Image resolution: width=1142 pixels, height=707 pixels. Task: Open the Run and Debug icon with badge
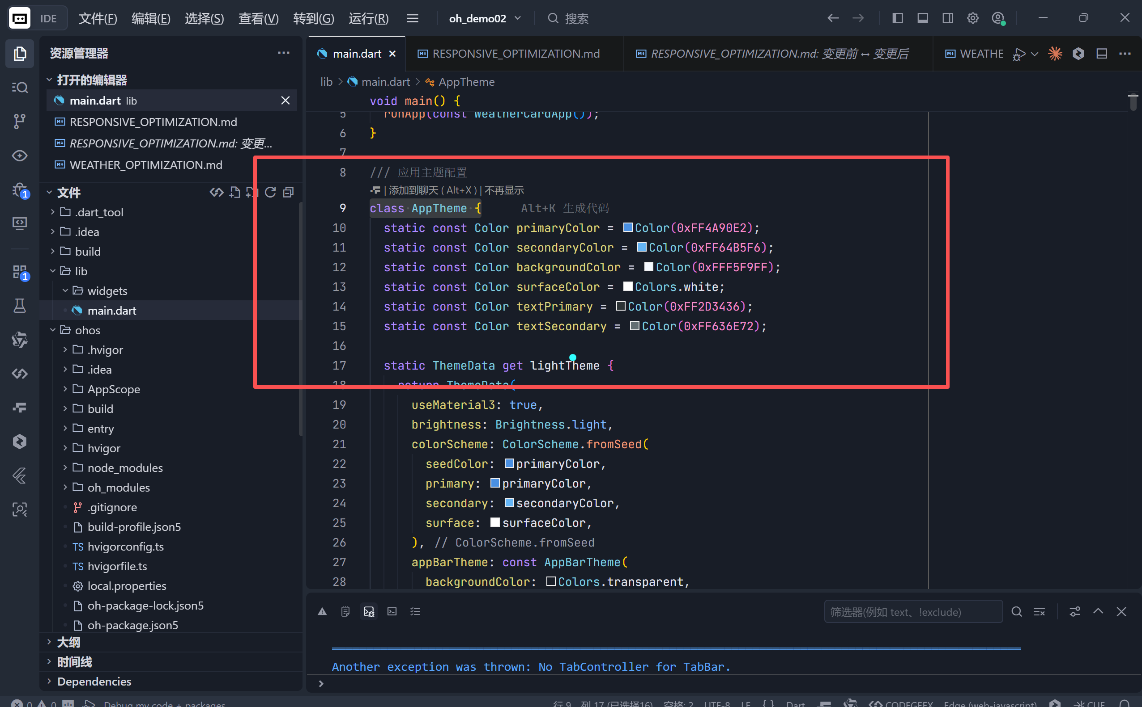(19, 190)
